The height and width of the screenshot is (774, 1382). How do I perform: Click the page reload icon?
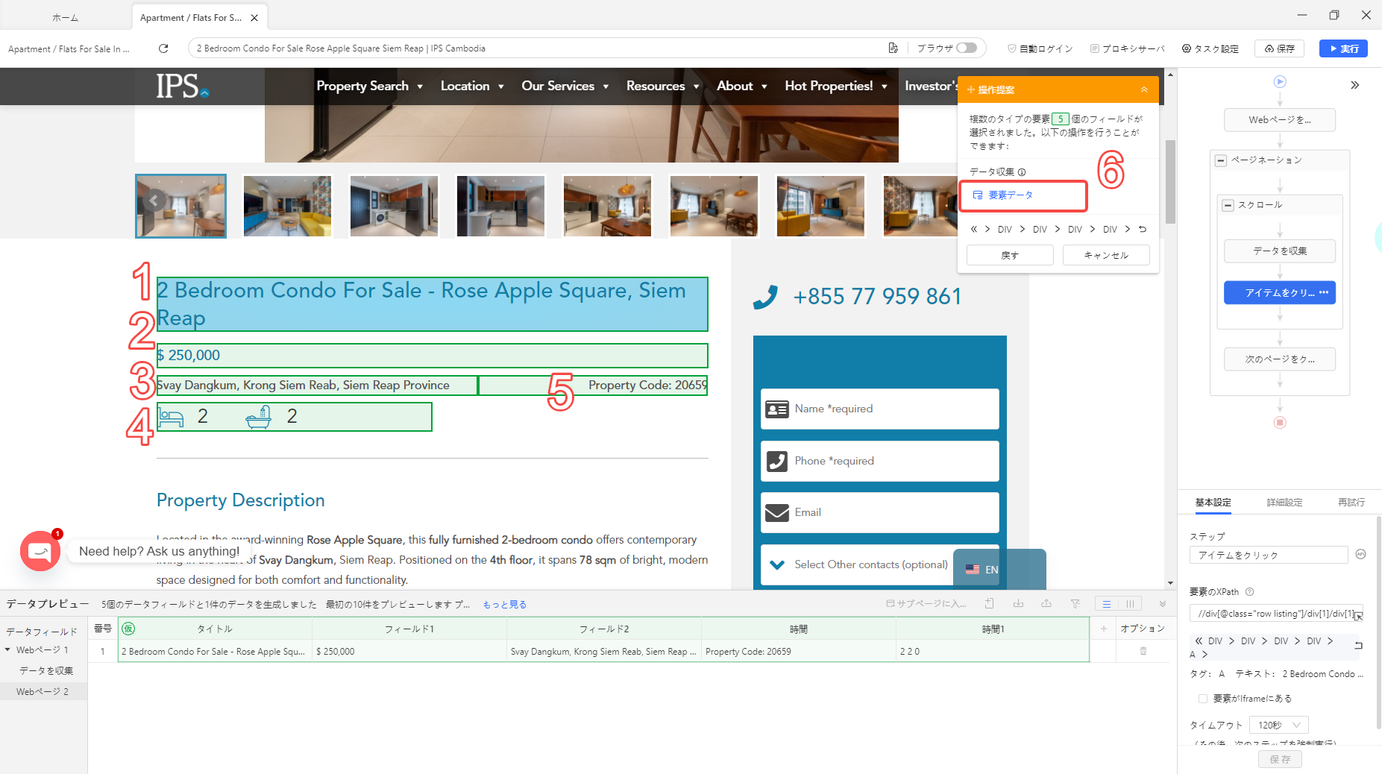(x=163, y=48)
